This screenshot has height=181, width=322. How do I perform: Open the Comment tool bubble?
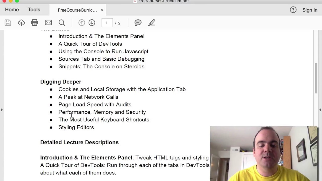coord(138,23)
